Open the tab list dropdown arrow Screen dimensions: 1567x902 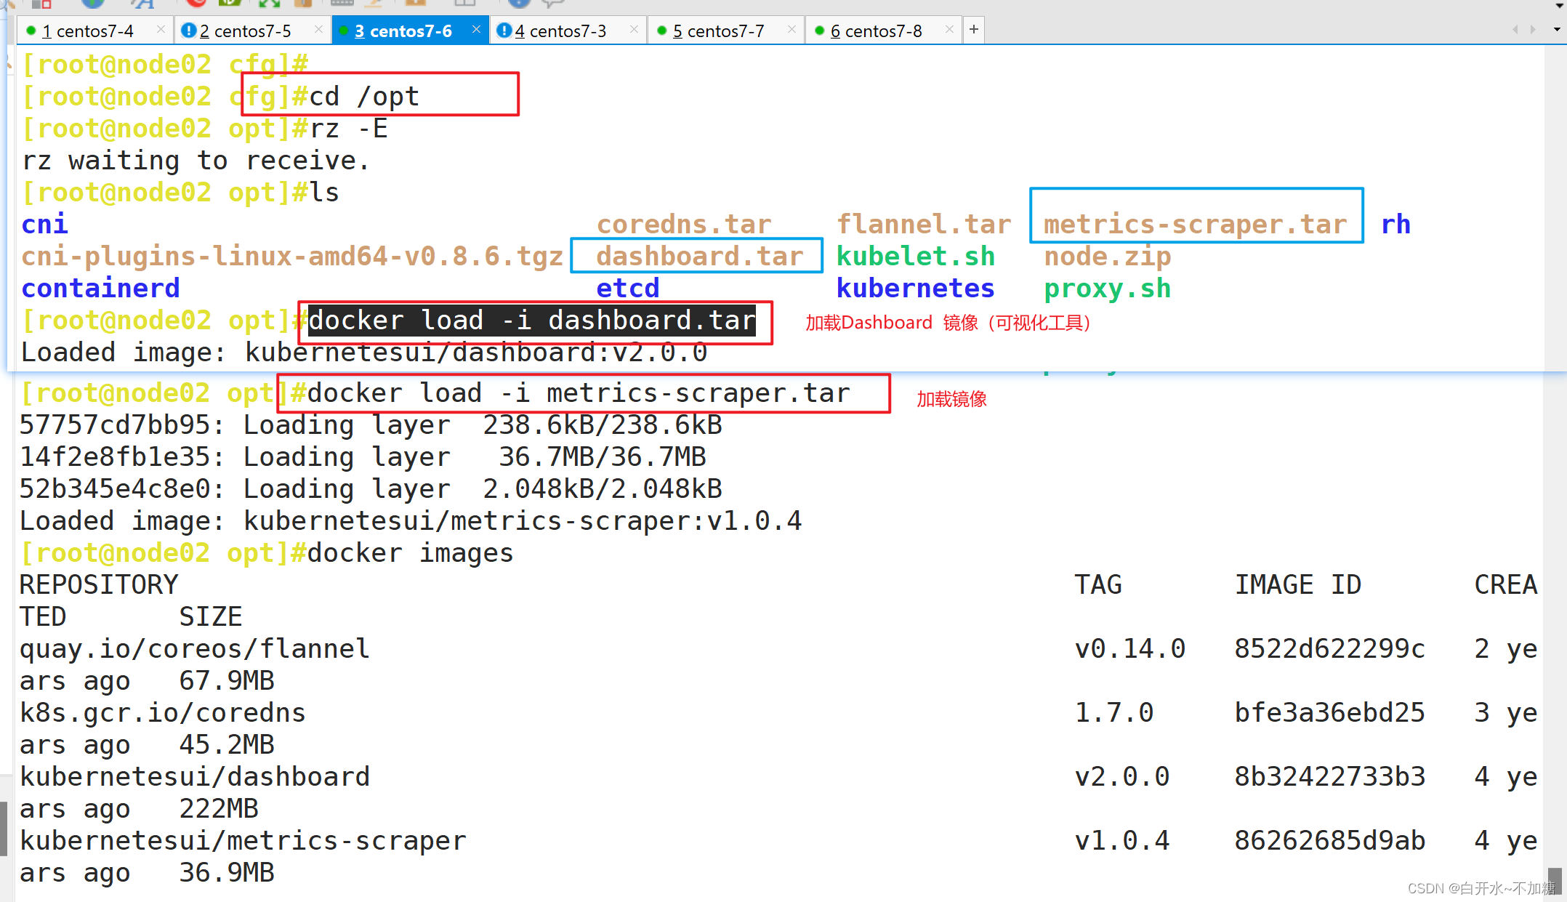1557,30
